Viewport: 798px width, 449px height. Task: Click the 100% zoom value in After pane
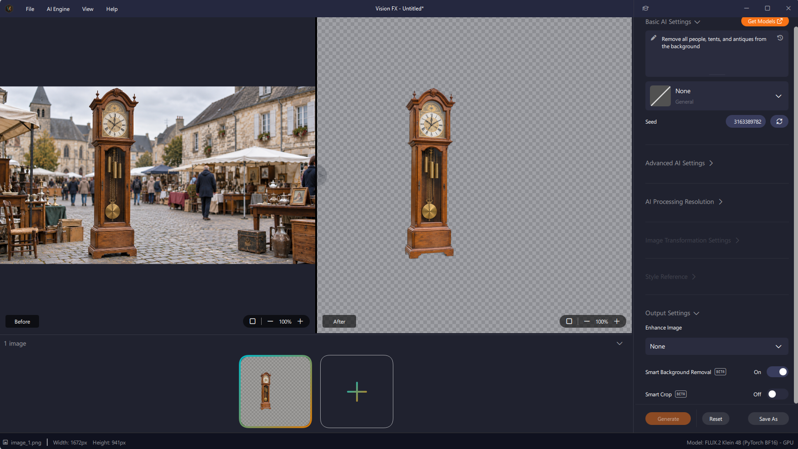(602, 321)
